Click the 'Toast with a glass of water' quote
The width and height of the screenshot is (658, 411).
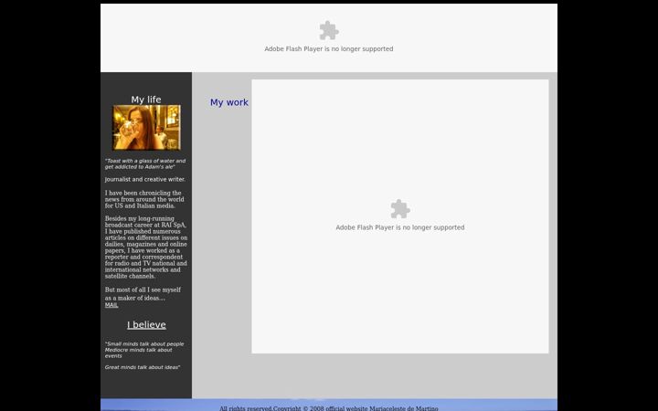click(145, 163)
